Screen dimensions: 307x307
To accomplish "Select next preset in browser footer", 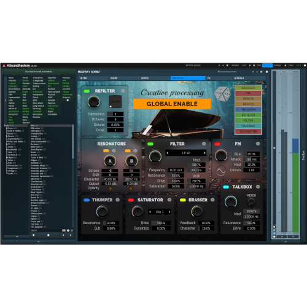I will 70,235.
